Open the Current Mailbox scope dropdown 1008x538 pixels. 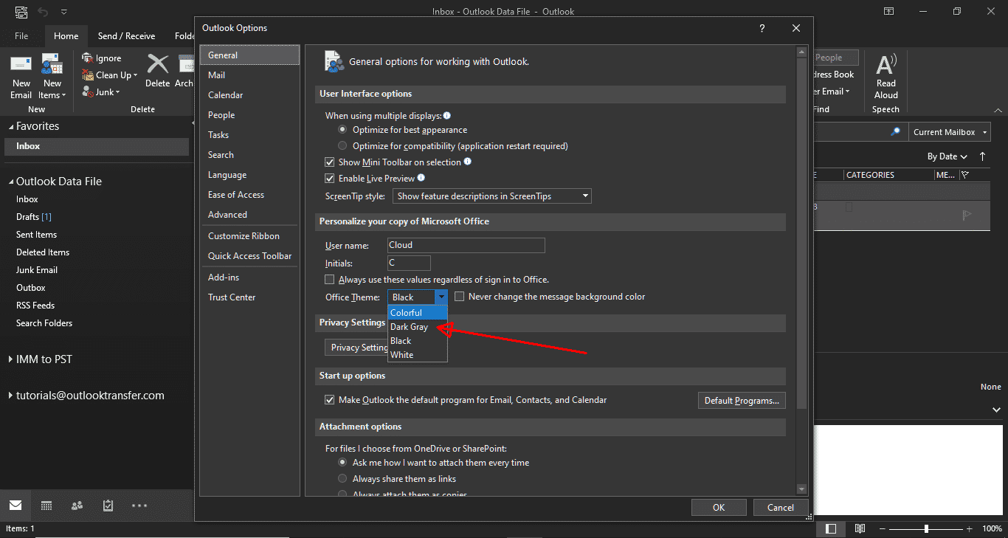[950, 132]
